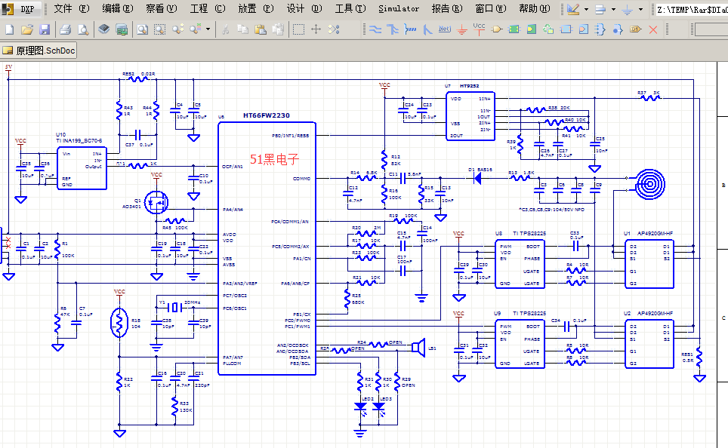Copy selection with the copy icon
The height and width of the screenshot is (448, 728).
pos(242,29)
